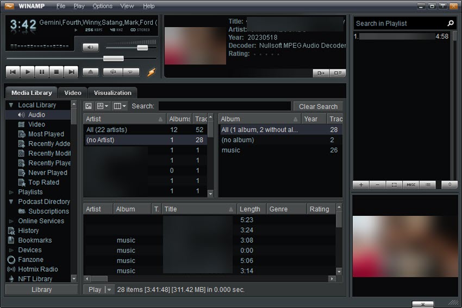Open the Top Rated view
462x308 pixels.
pos(43,183)
